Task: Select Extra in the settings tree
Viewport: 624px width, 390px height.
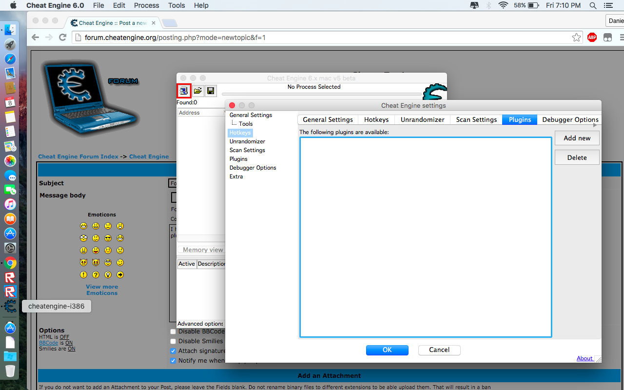Action: [236, 176]
